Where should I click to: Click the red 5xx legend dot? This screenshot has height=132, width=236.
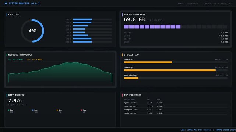click(x=82, y=110)
